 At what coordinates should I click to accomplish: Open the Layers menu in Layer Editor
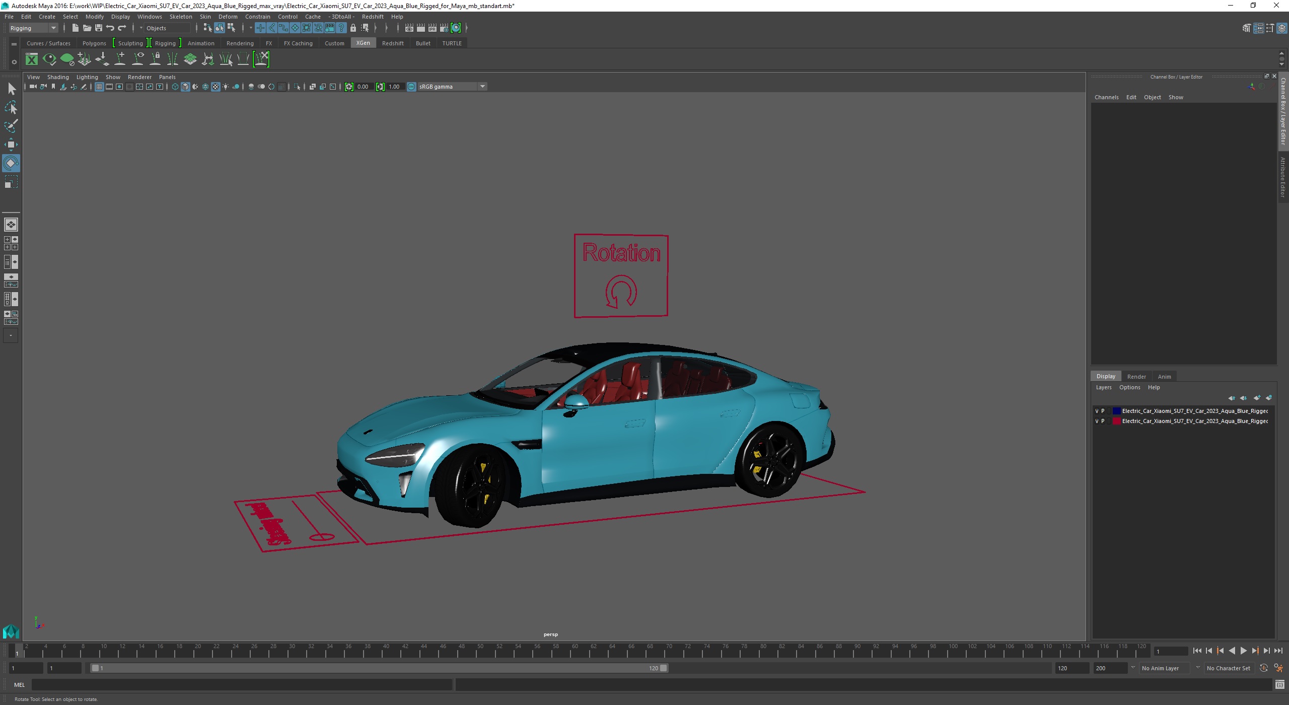1104,387
